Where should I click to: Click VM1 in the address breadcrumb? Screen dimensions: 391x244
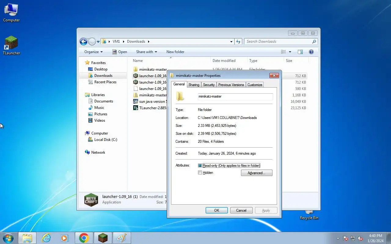coord(116,41)
